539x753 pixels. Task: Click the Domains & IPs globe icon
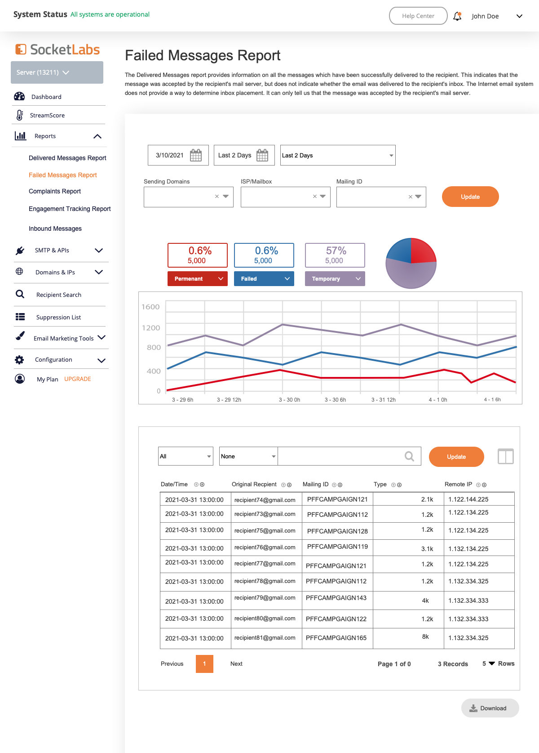click(19, 271)
